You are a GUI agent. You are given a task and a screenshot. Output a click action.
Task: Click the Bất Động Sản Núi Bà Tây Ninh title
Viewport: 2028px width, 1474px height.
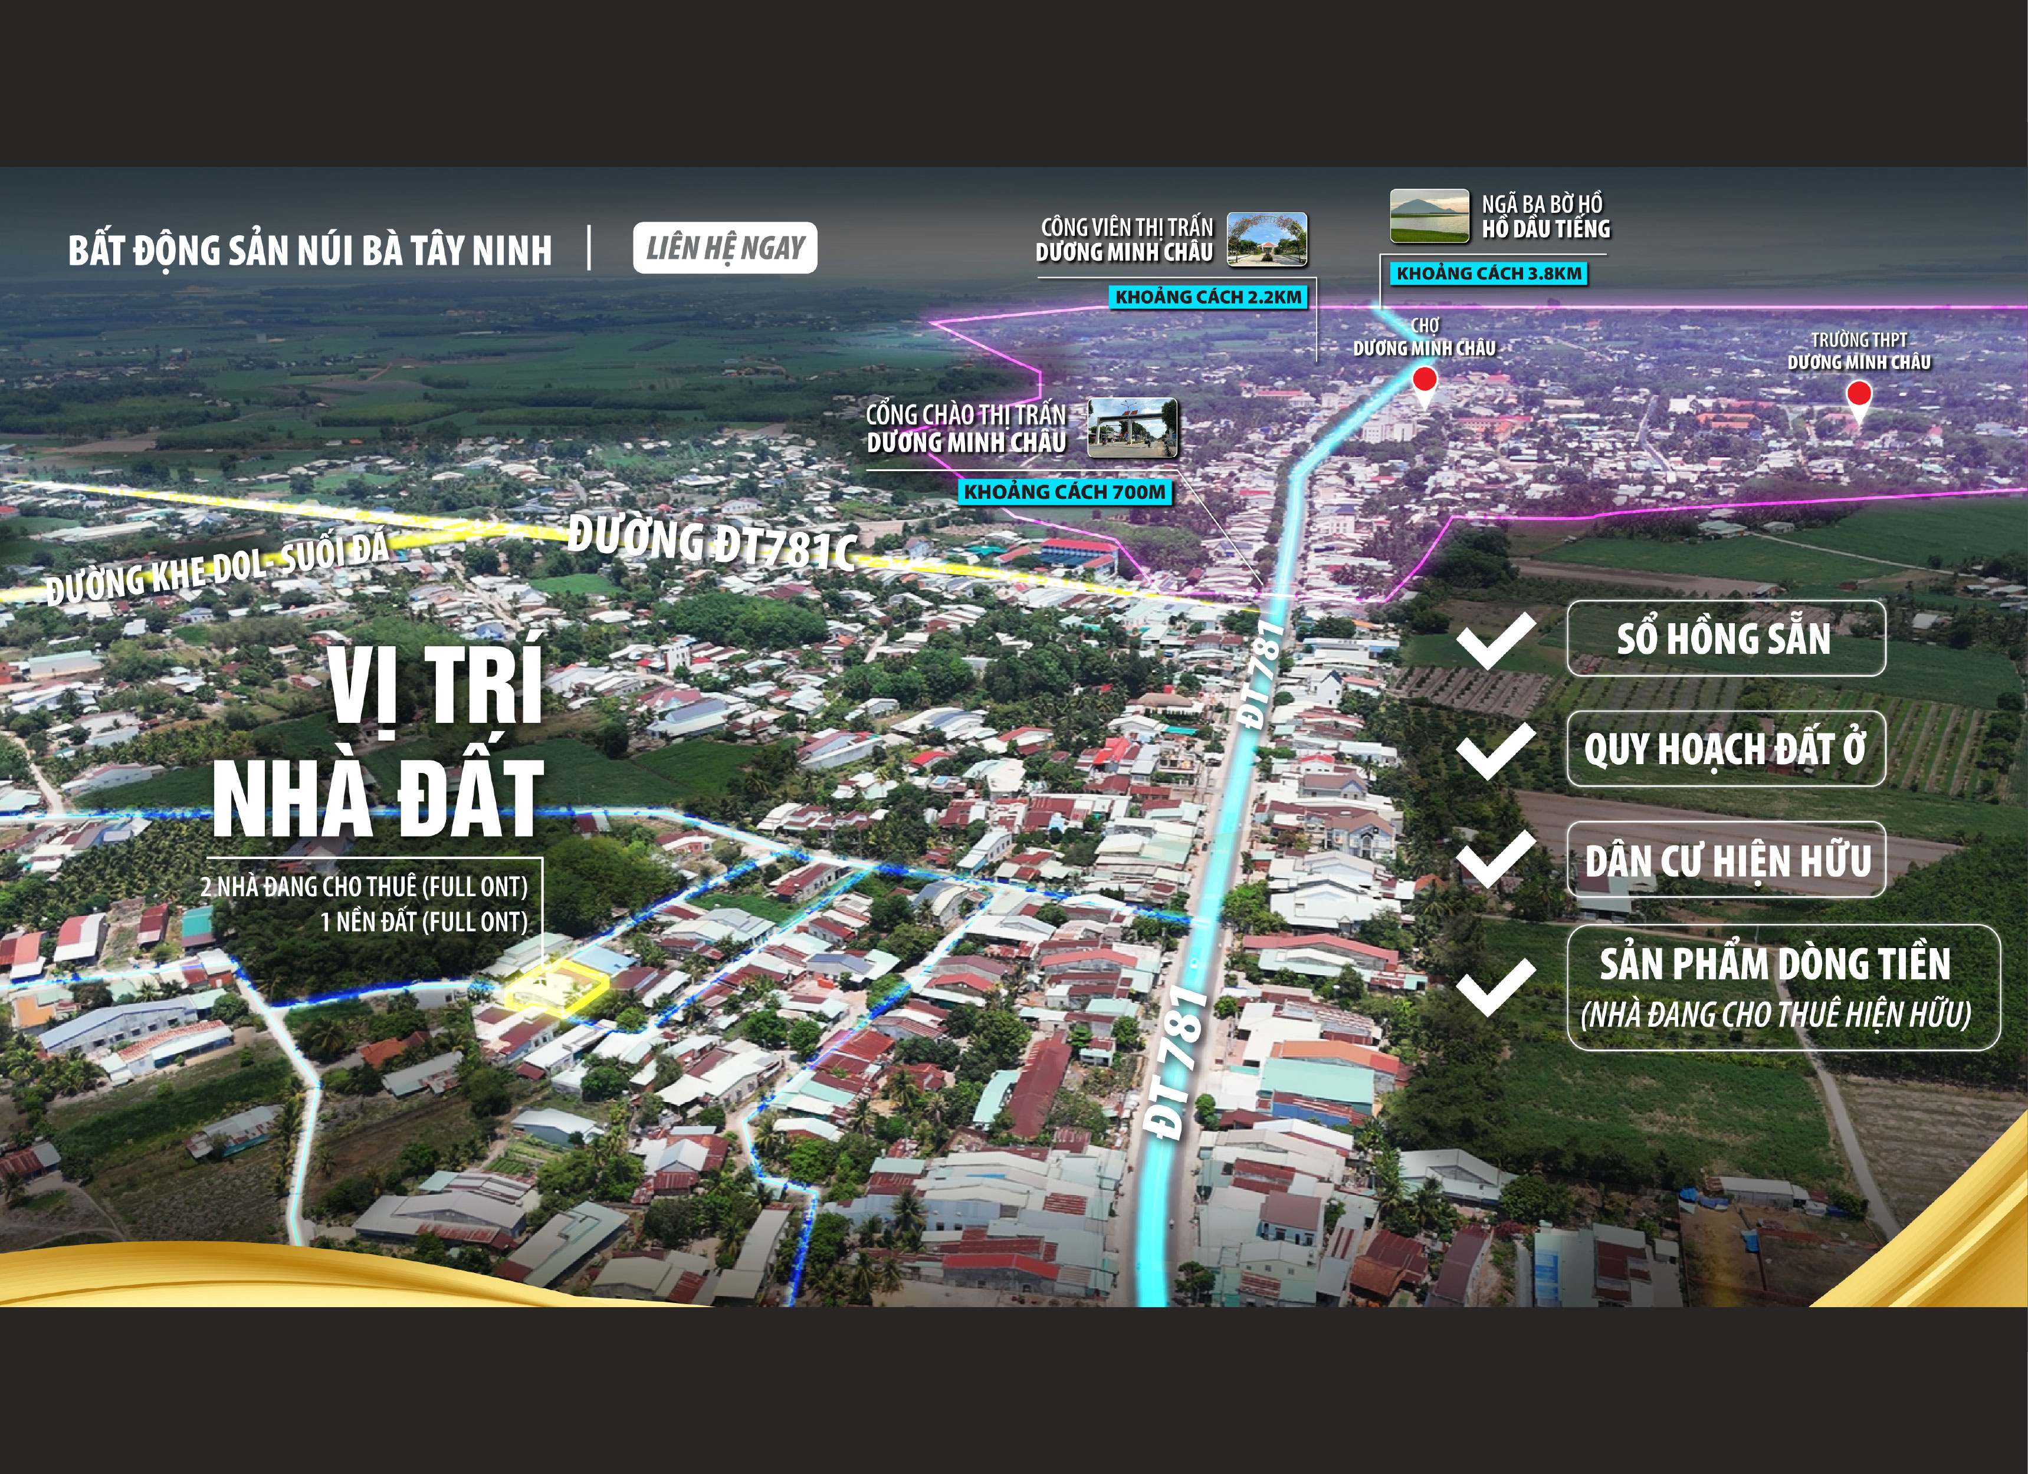pos(309,251)
